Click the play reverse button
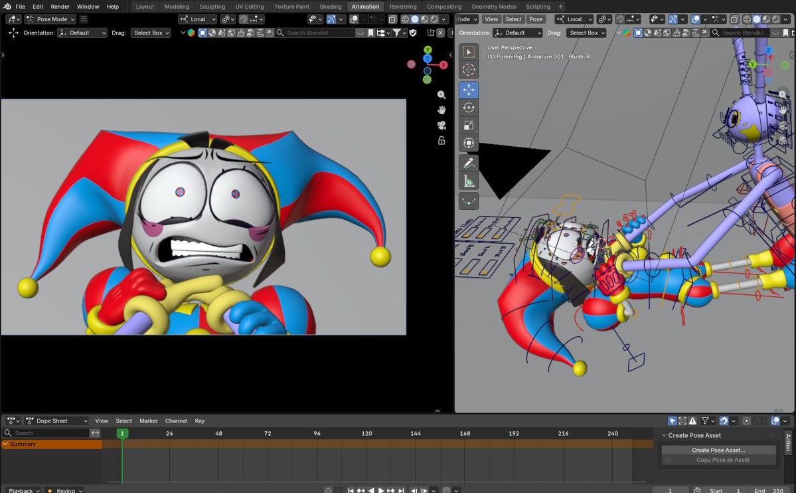 tap(372, 490)
